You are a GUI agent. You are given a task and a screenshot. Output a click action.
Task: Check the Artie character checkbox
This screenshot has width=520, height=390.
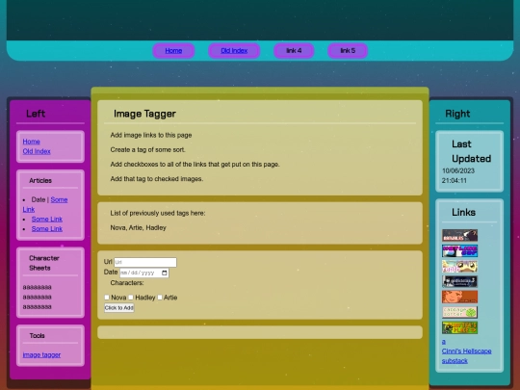coord(160,298)
